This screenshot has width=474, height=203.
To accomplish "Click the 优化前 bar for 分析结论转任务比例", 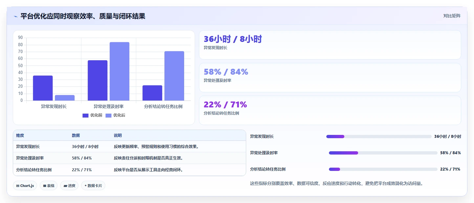I will click(x=152, y=93).
